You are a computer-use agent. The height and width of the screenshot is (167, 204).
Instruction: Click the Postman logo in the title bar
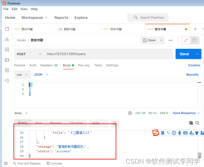tap(4, 3)
